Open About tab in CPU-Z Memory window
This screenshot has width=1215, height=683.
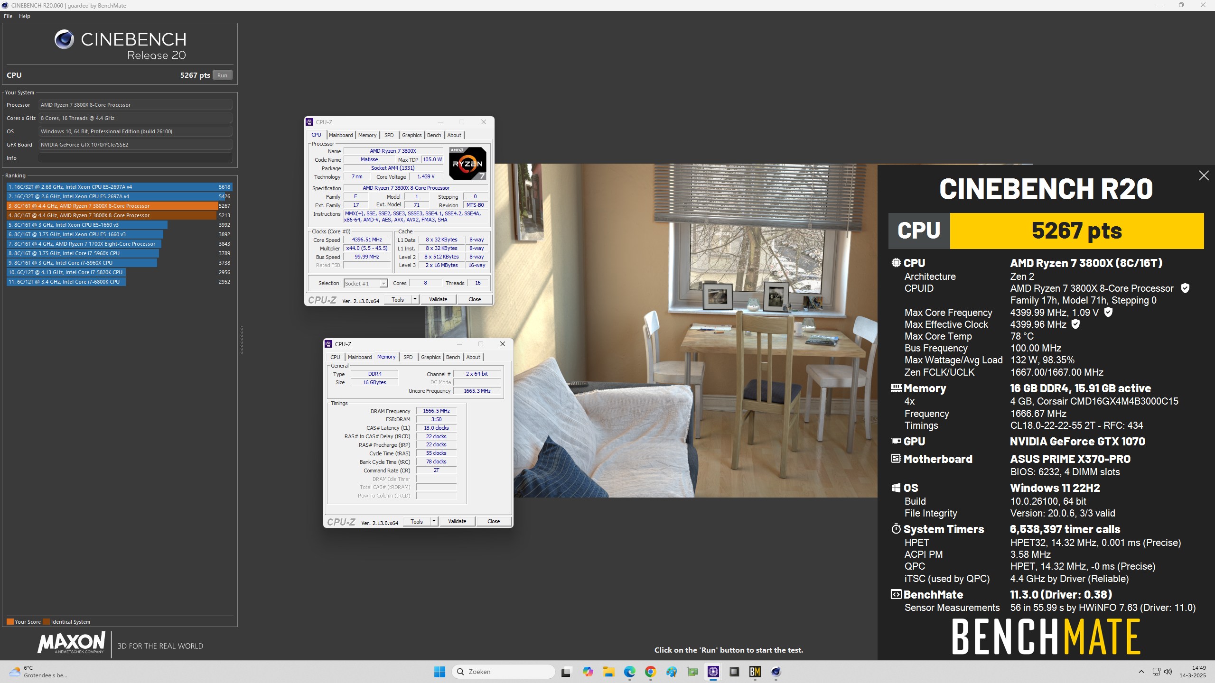(x=473, y=357)
